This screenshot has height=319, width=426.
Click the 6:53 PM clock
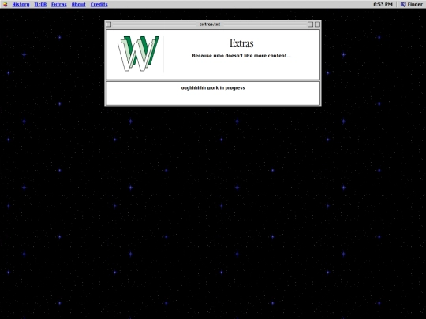click(x=383, y=5)
